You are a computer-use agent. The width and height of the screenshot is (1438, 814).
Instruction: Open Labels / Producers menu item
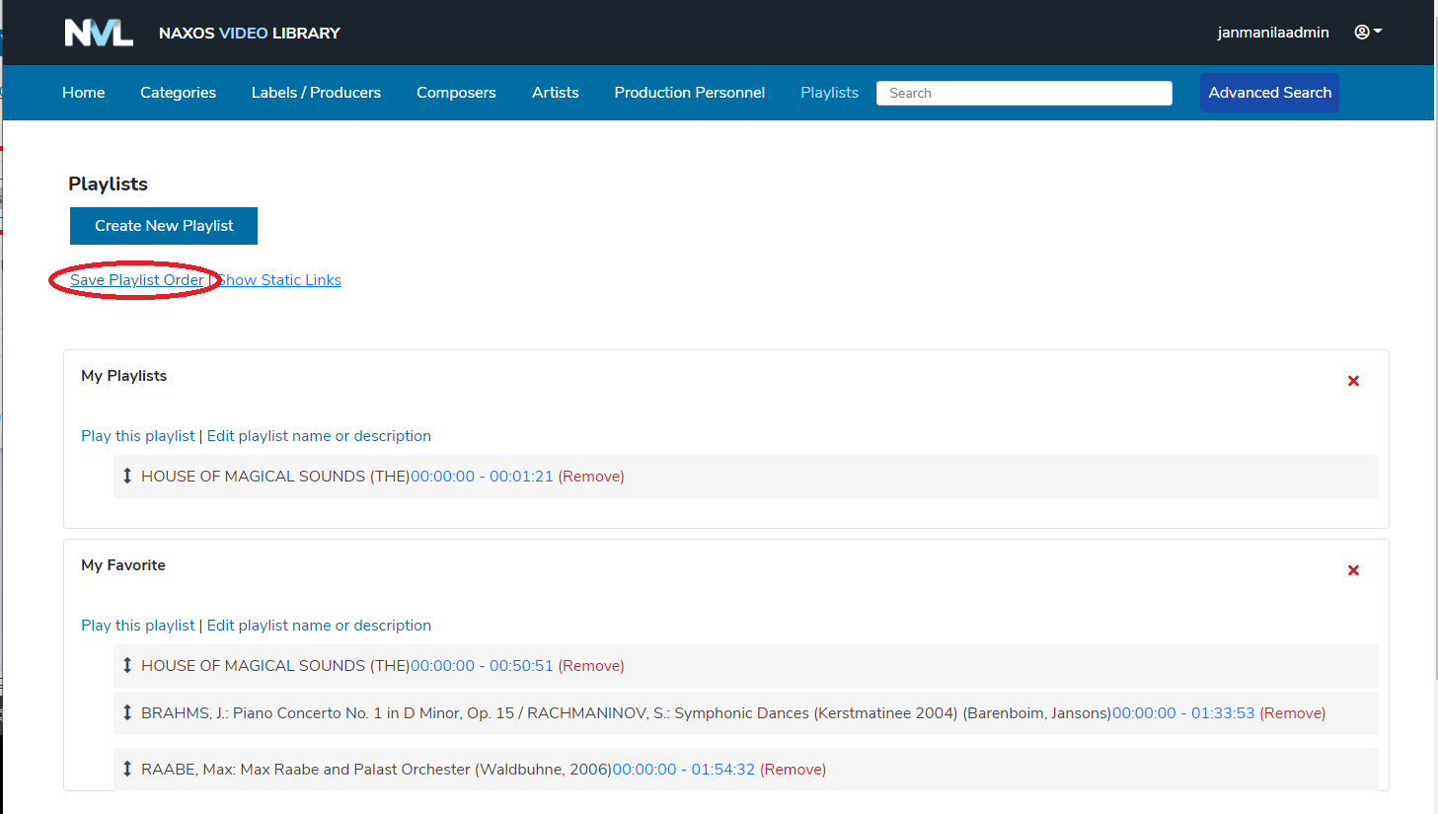(x=316, y=92)
